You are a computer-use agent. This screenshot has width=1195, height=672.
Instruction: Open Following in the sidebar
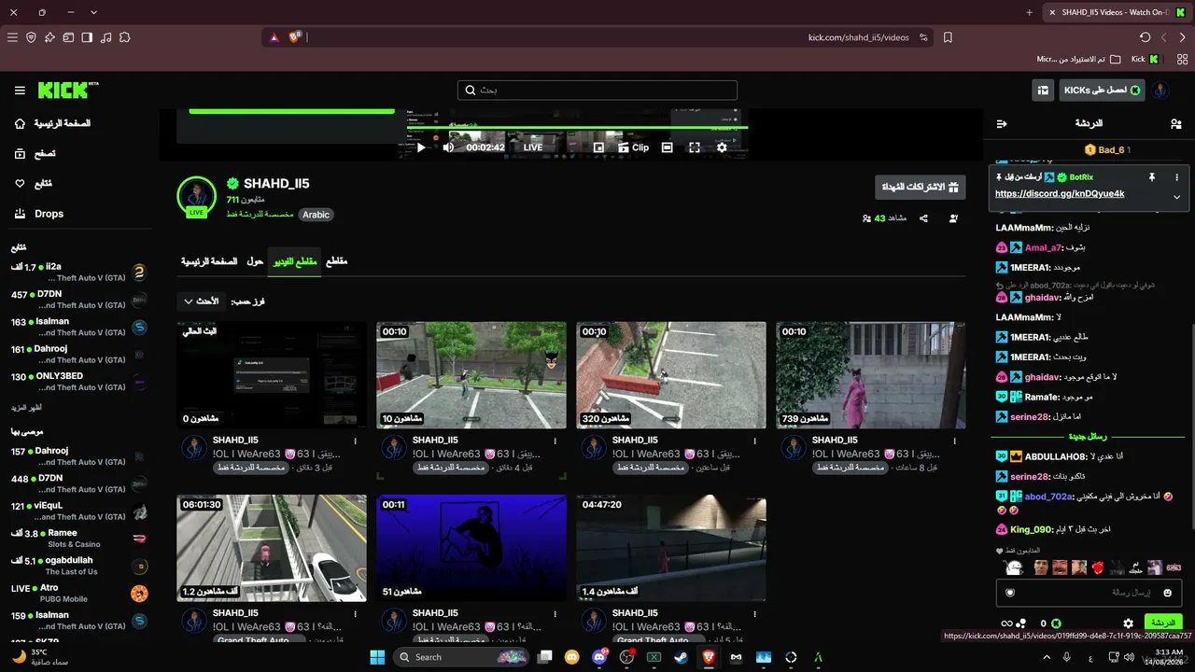pos(34,183)
